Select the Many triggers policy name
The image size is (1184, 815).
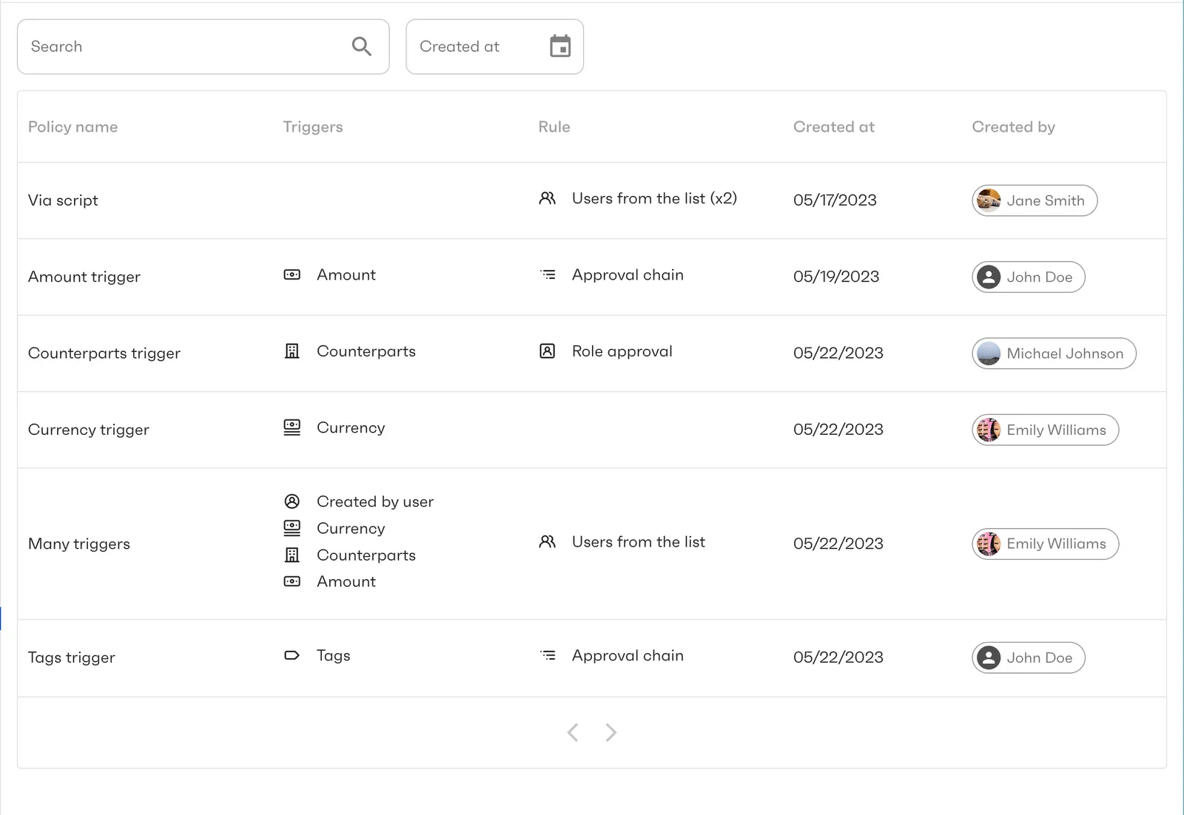coord(79,544)
